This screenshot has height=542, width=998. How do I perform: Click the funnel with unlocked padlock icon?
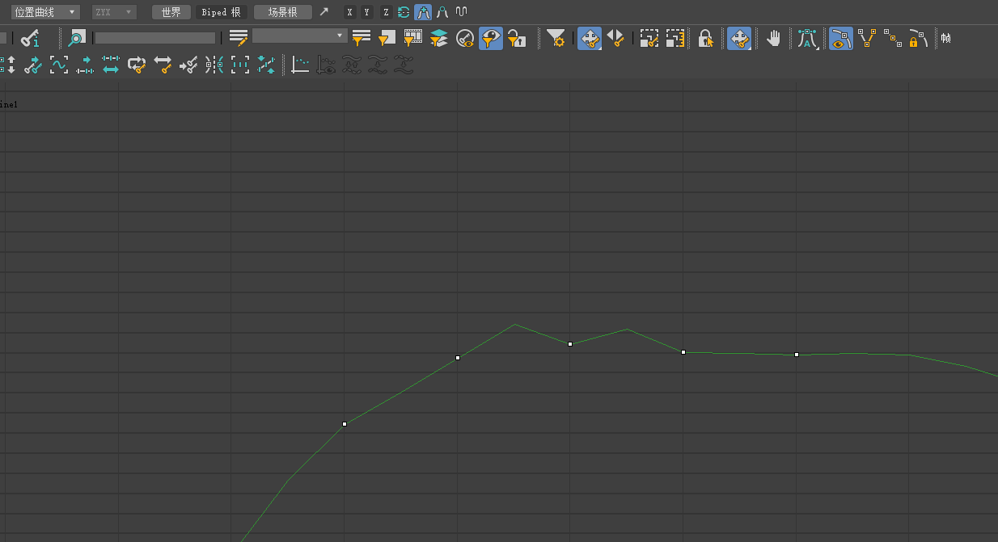click(x=517, y=38)
